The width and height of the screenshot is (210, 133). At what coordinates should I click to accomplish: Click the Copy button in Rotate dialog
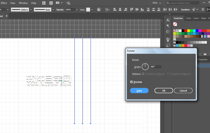(x=139, y=91)
